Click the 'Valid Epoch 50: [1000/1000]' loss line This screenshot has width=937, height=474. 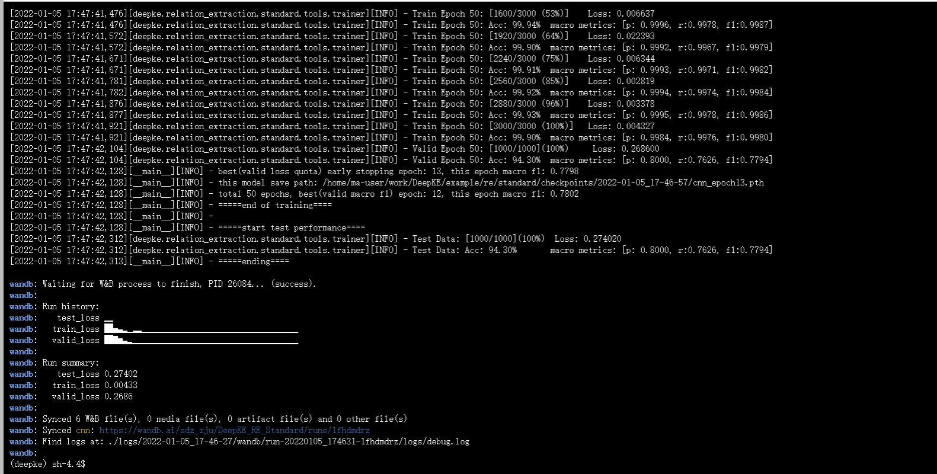point(334,149)
